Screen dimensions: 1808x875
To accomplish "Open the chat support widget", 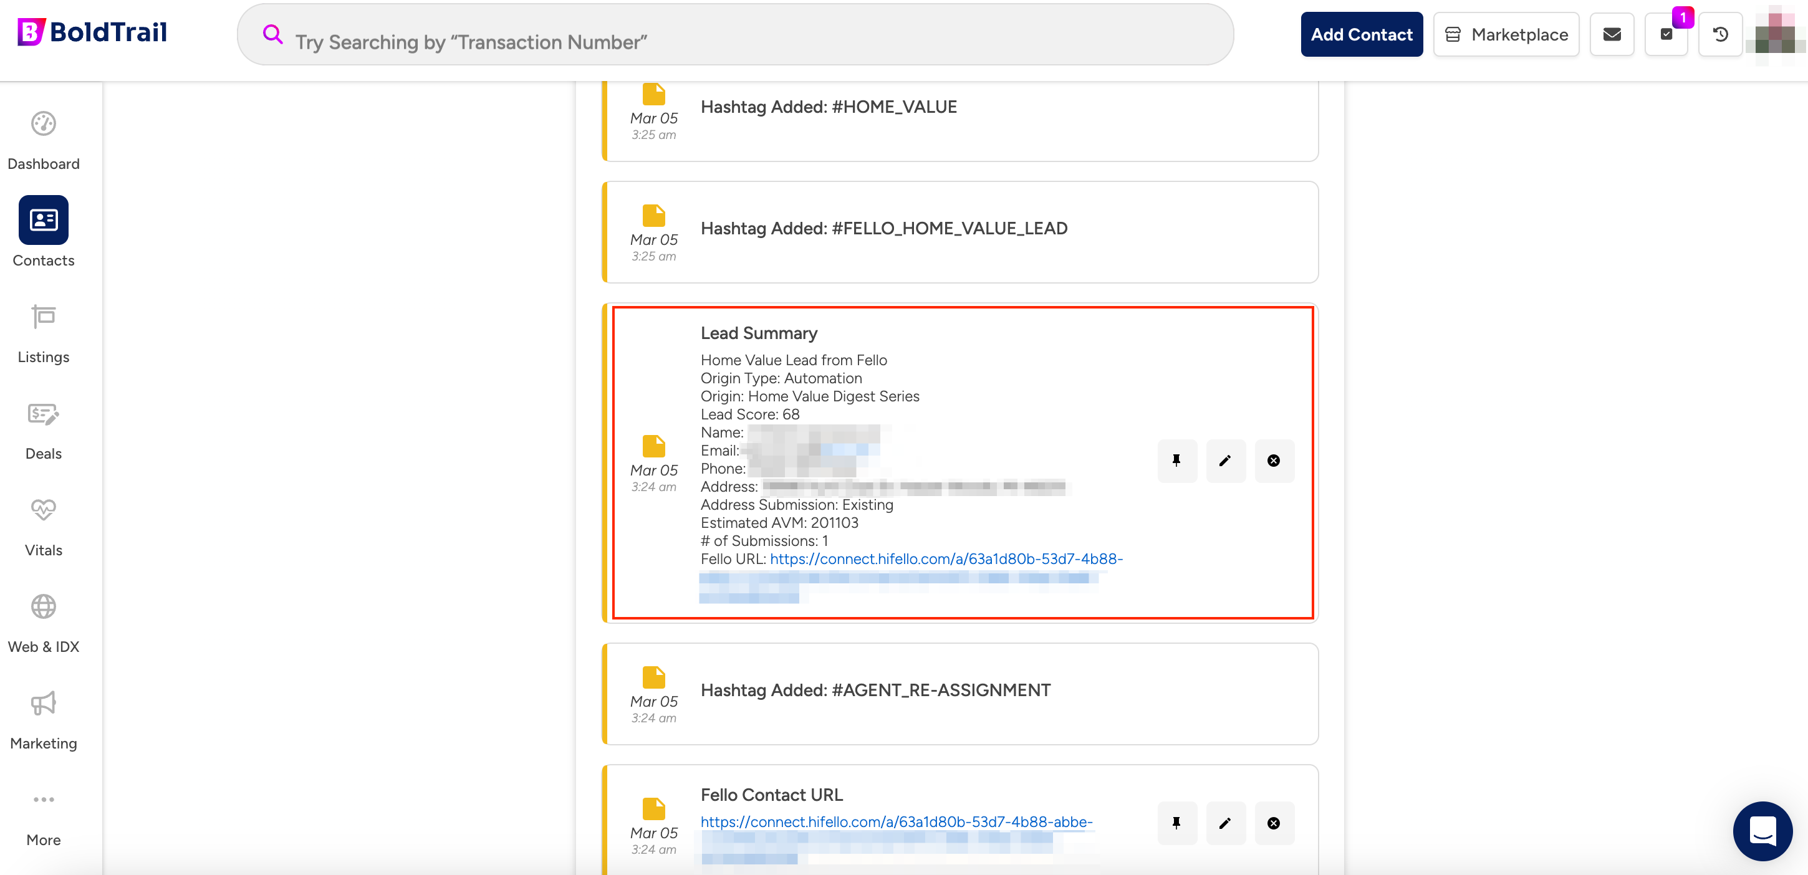I will 1762,831.
